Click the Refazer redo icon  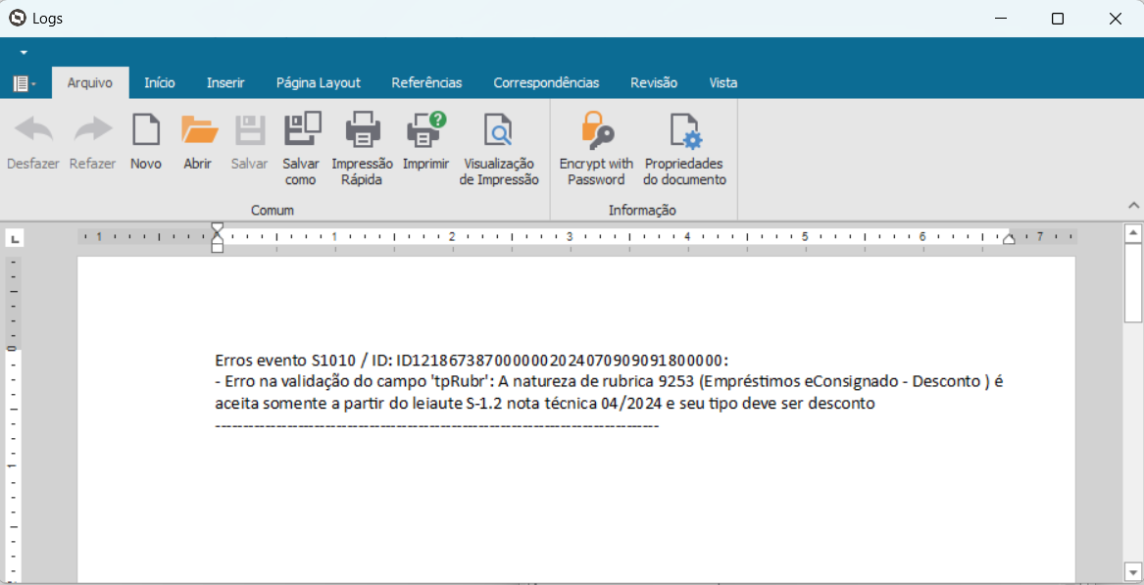93,131
